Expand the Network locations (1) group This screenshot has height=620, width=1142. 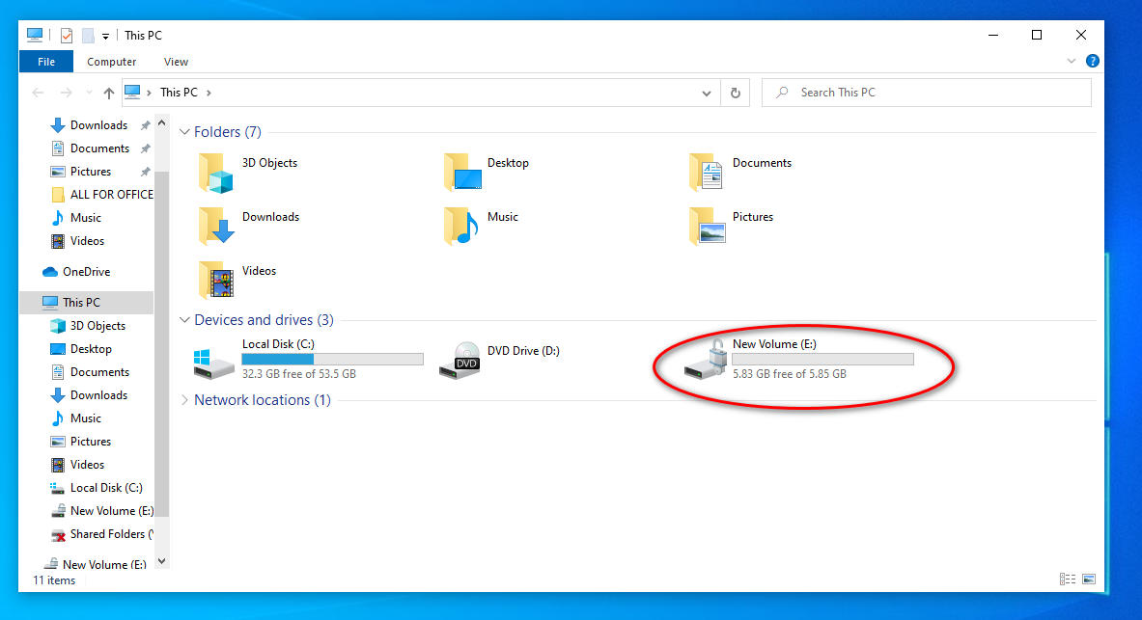185,400
